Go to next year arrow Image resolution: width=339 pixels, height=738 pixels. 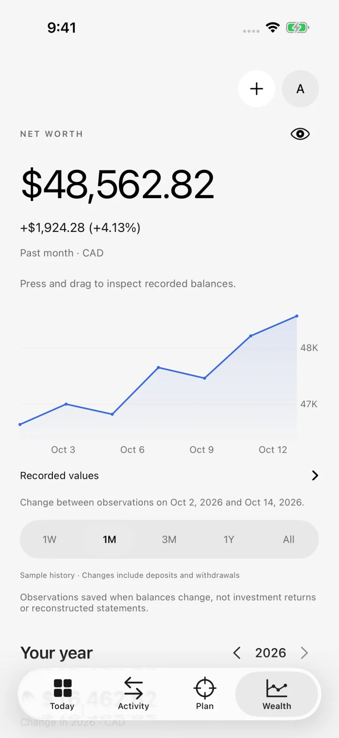coord(304,653)
